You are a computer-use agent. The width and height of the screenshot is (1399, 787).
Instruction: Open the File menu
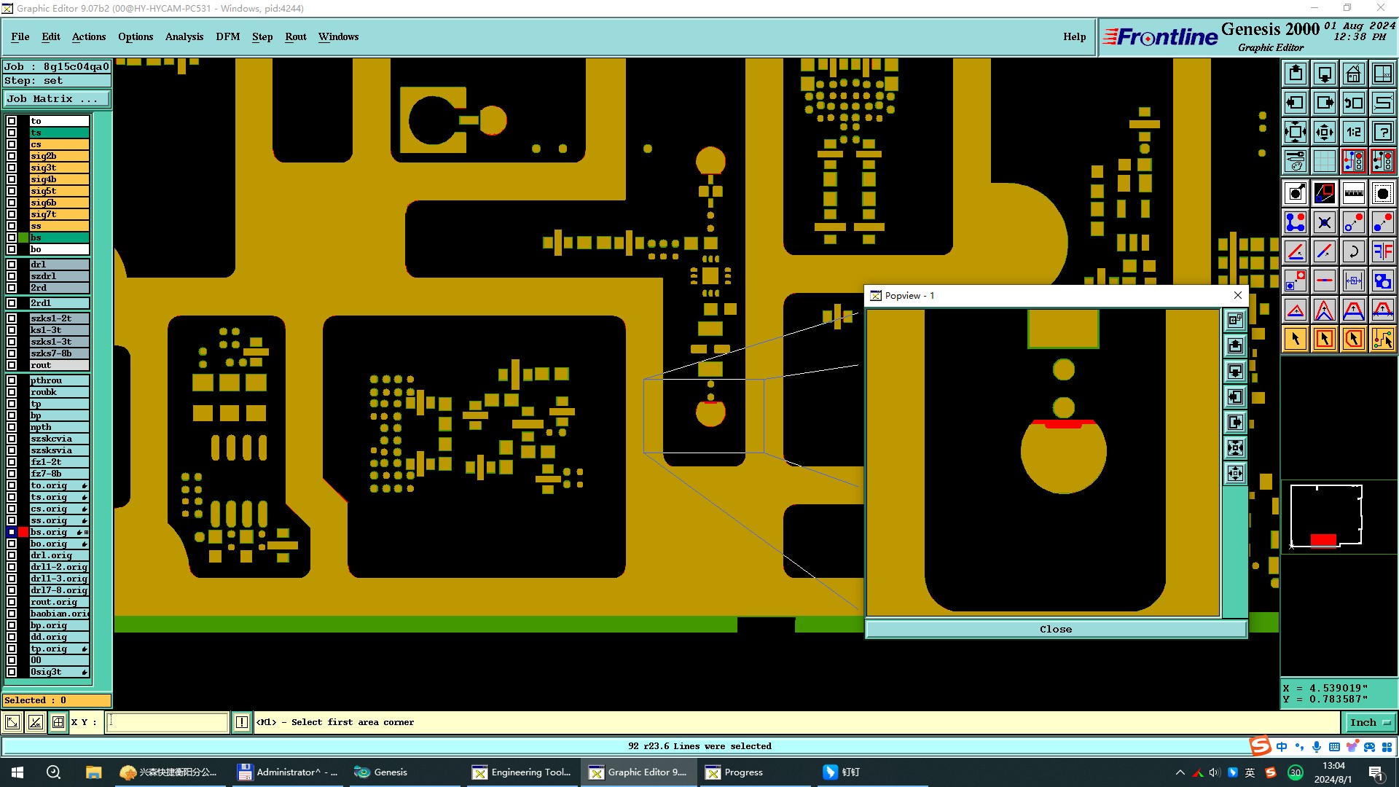tap(20, 36)
